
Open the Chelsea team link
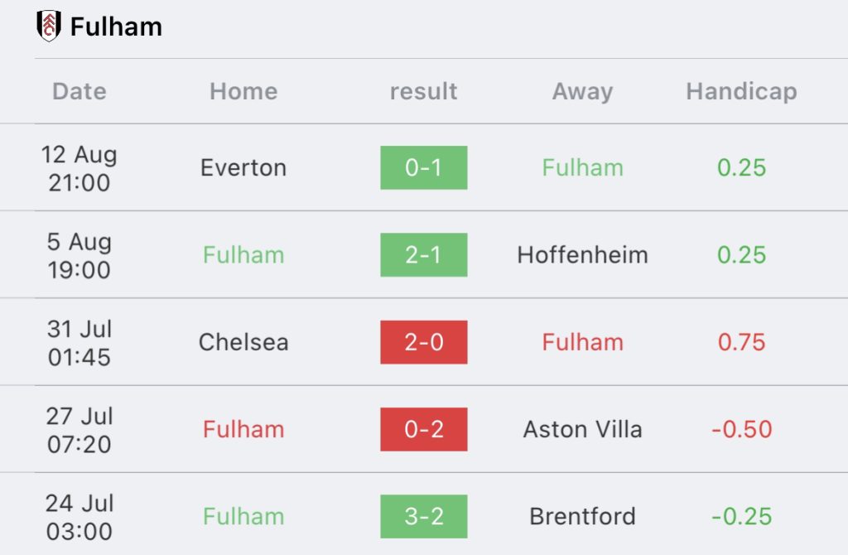coord(243,342)
